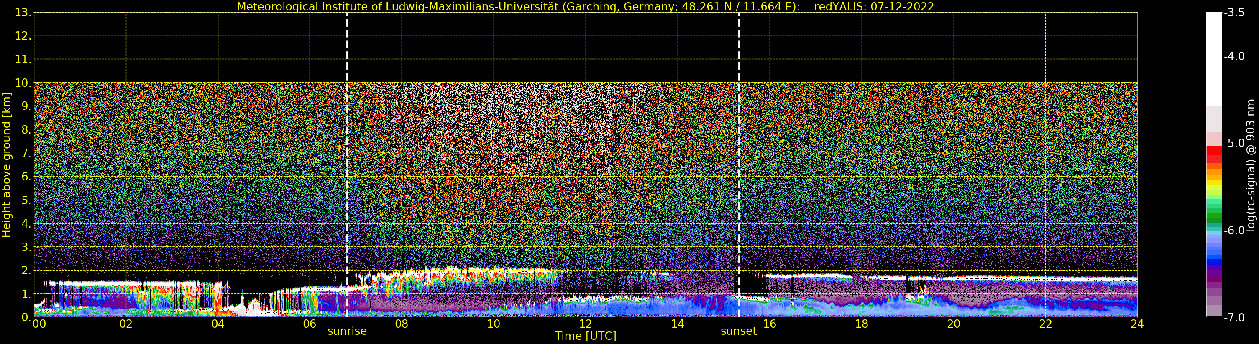
Task: Click the '-4.0' colorbar tick label
Action: tap(1235, 57)
